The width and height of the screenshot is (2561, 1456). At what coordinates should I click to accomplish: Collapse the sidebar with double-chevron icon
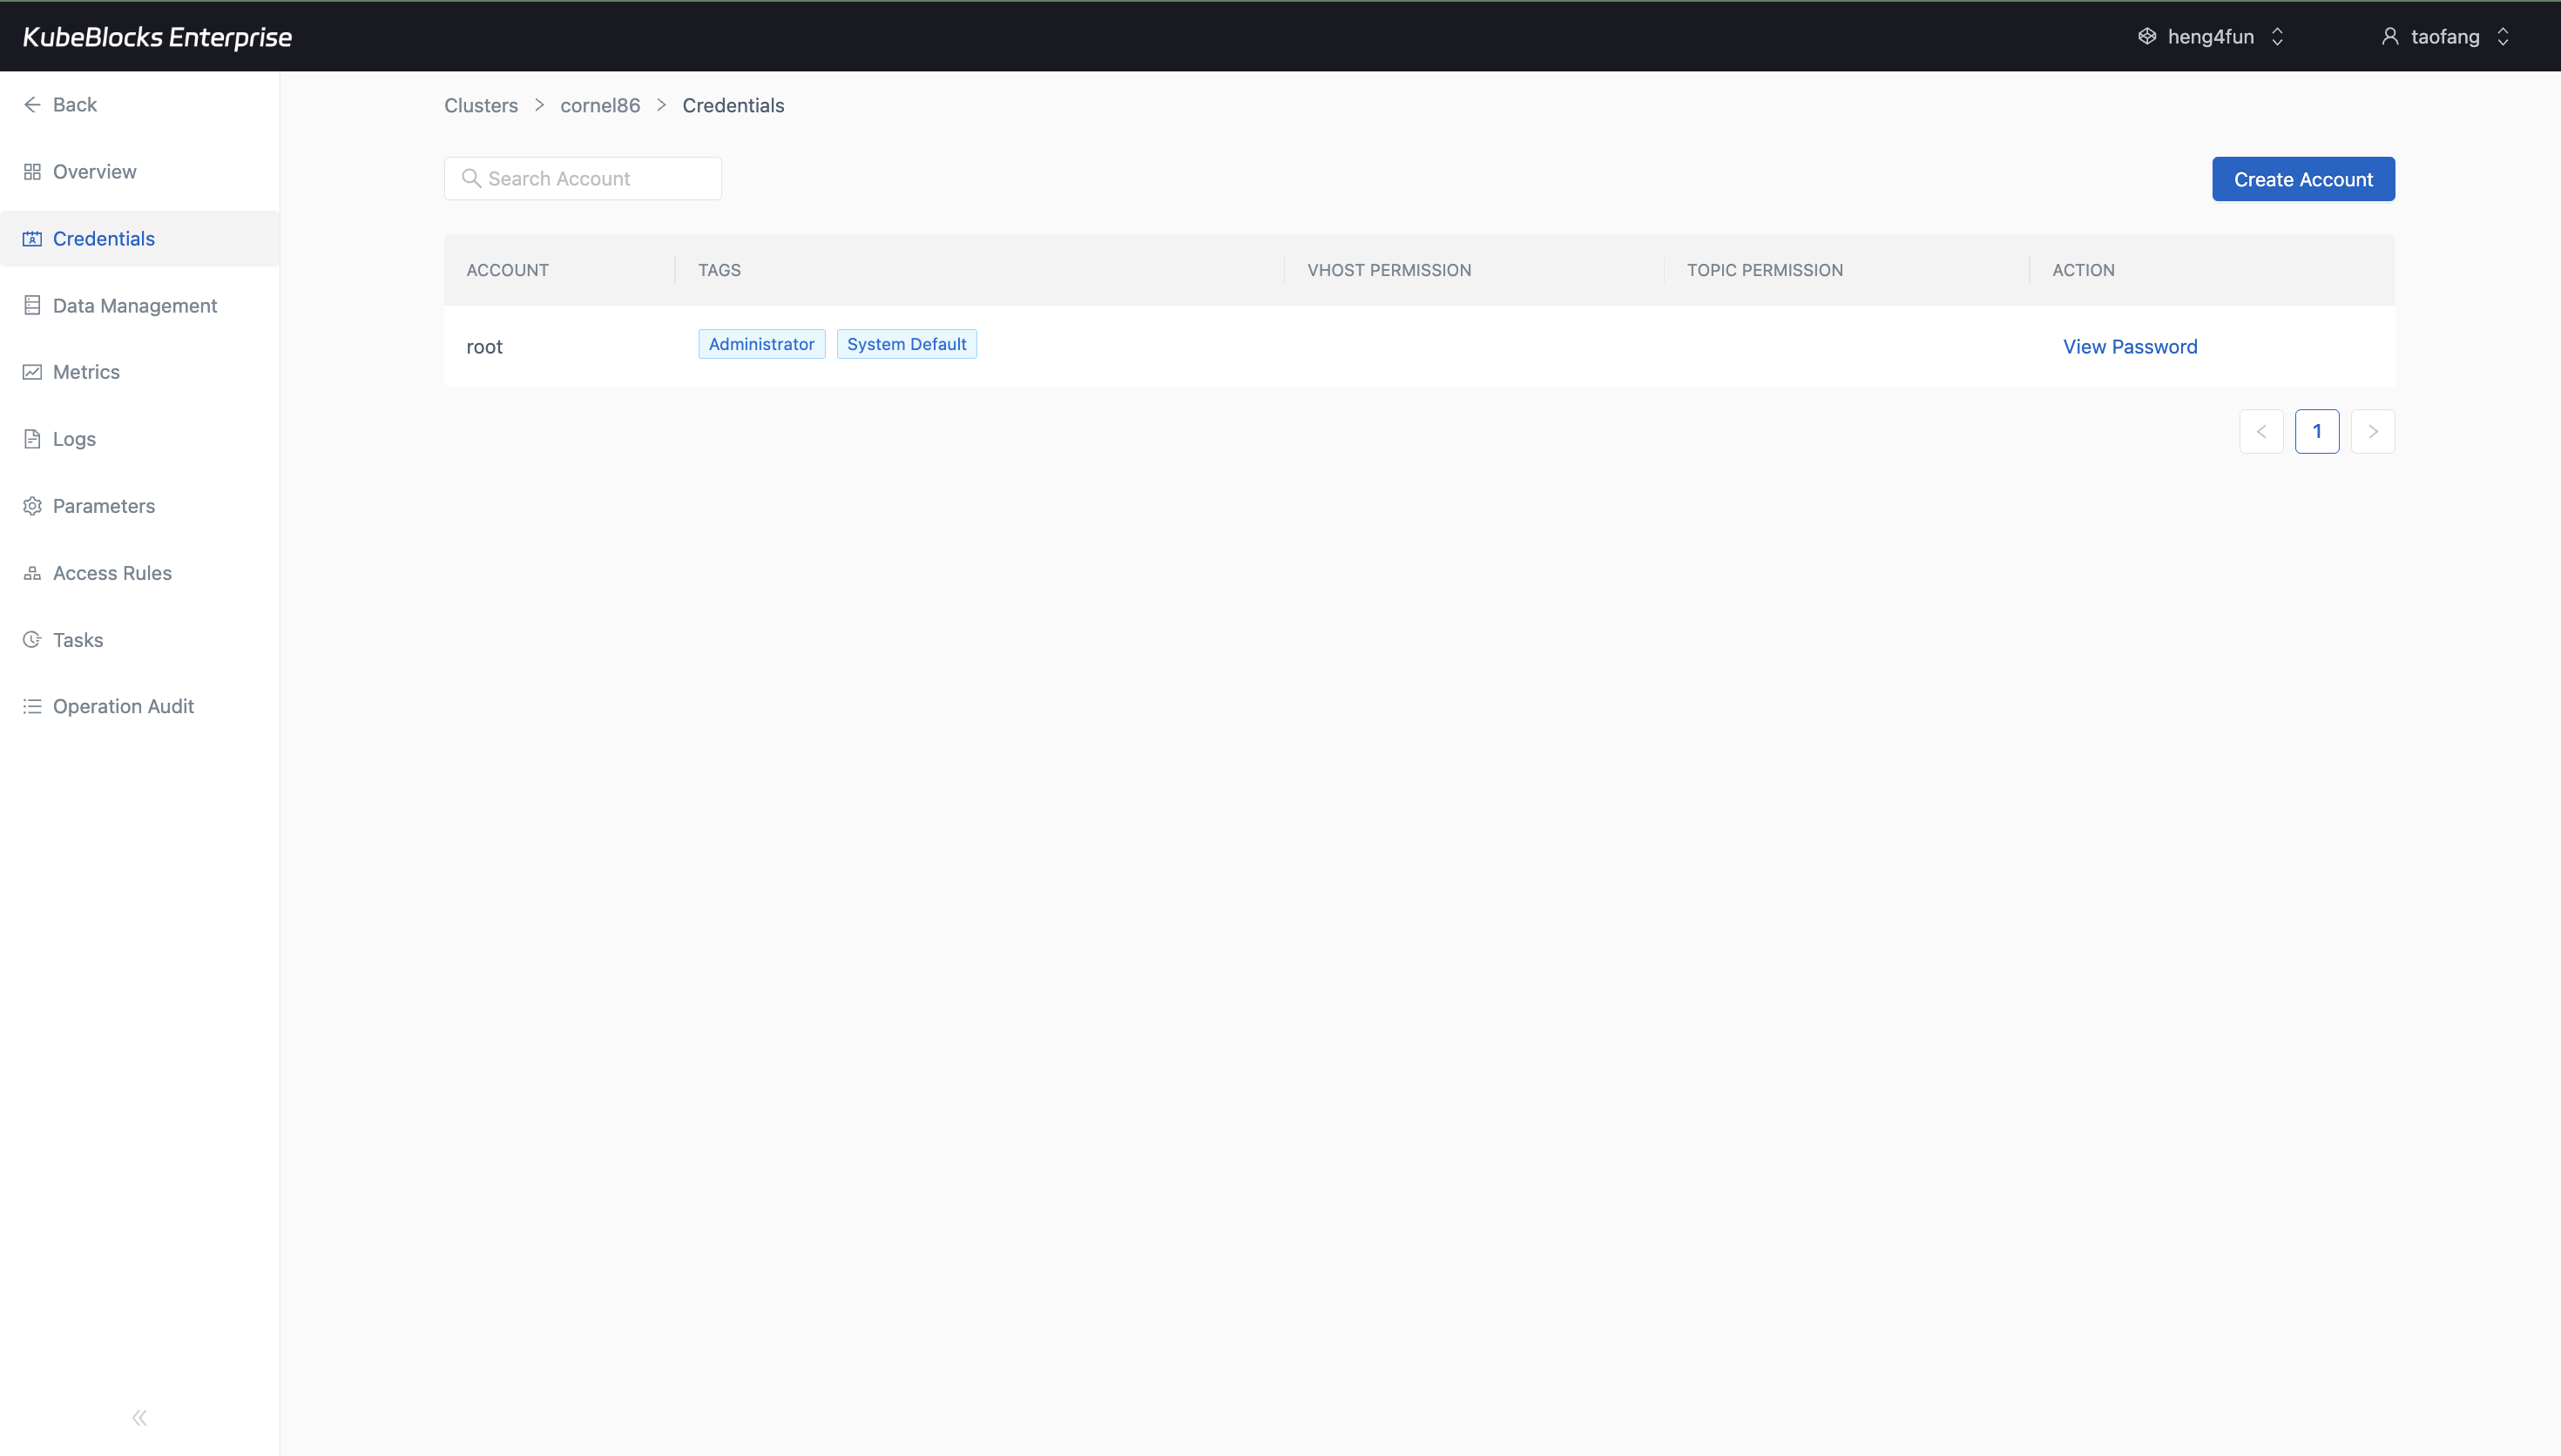coord(140,1417)
